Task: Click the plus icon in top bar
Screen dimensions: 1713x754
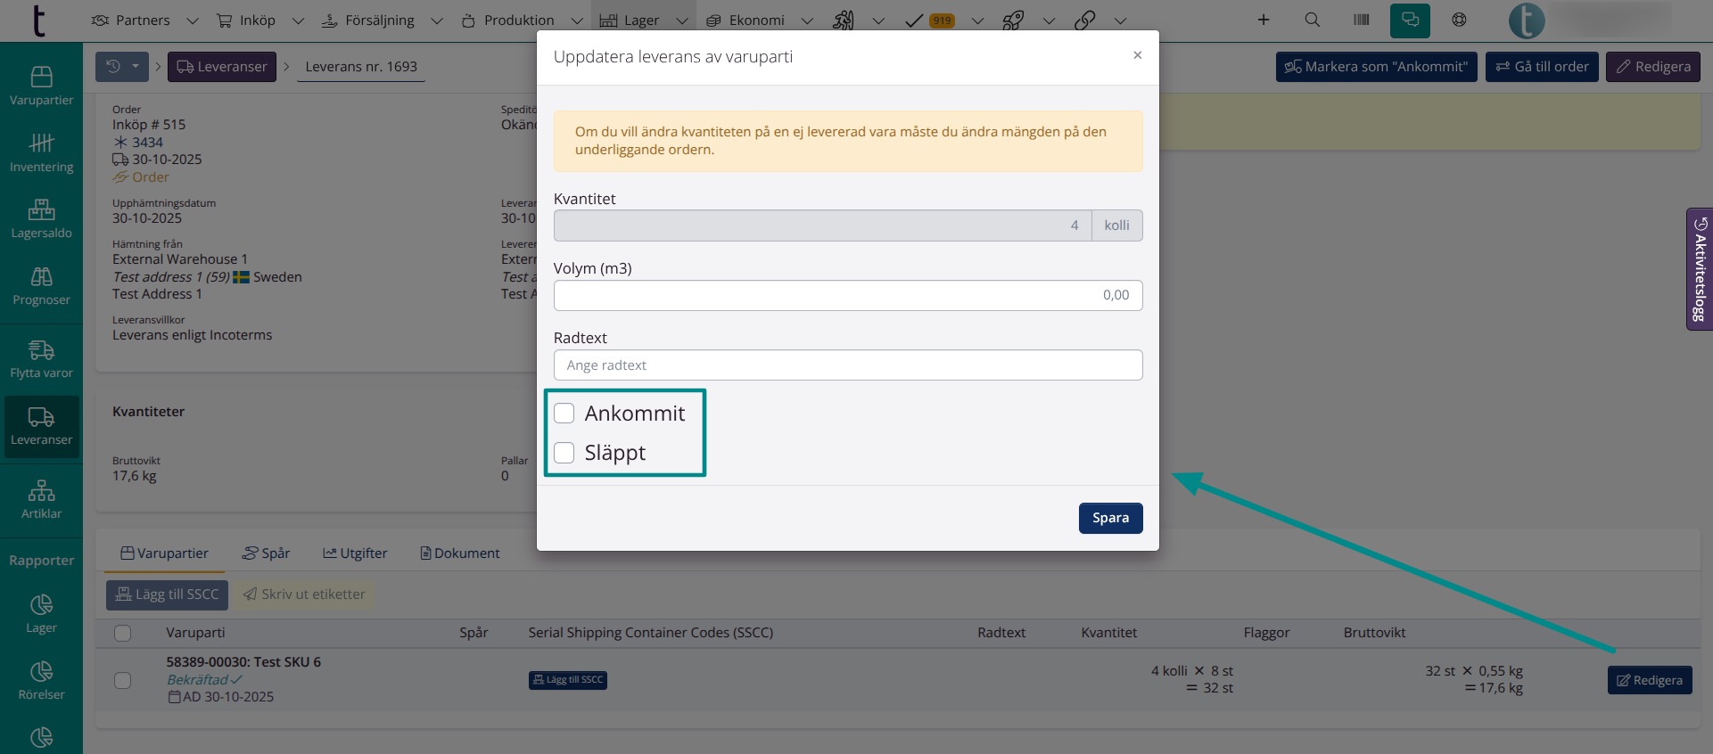Action: click(x=1263, y=20)
